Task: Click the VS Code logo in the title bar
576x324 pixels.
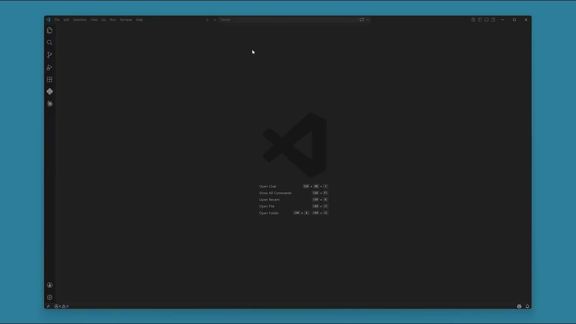Action: 48,20
